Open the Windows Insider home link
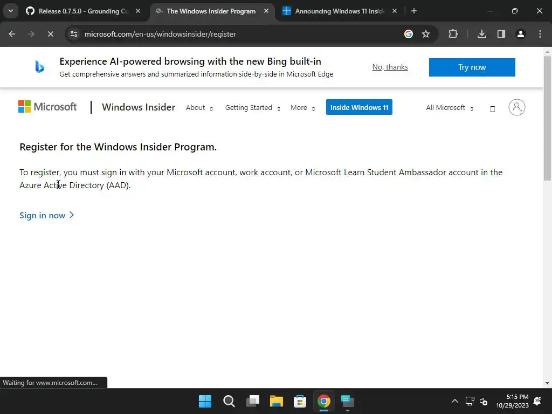 click(x=139, y=107)
